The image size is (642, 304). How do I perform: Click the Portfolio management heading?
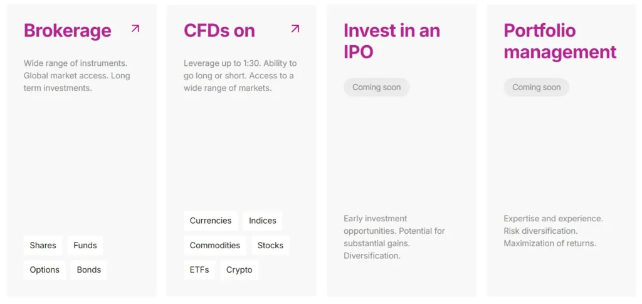tap(560, 41)
